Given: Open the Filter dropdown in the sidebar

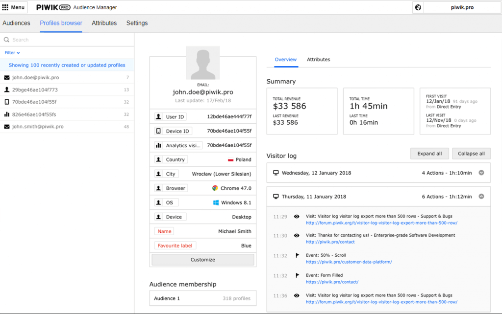Looking at the screenshot, I should click(x=10, y=52).
